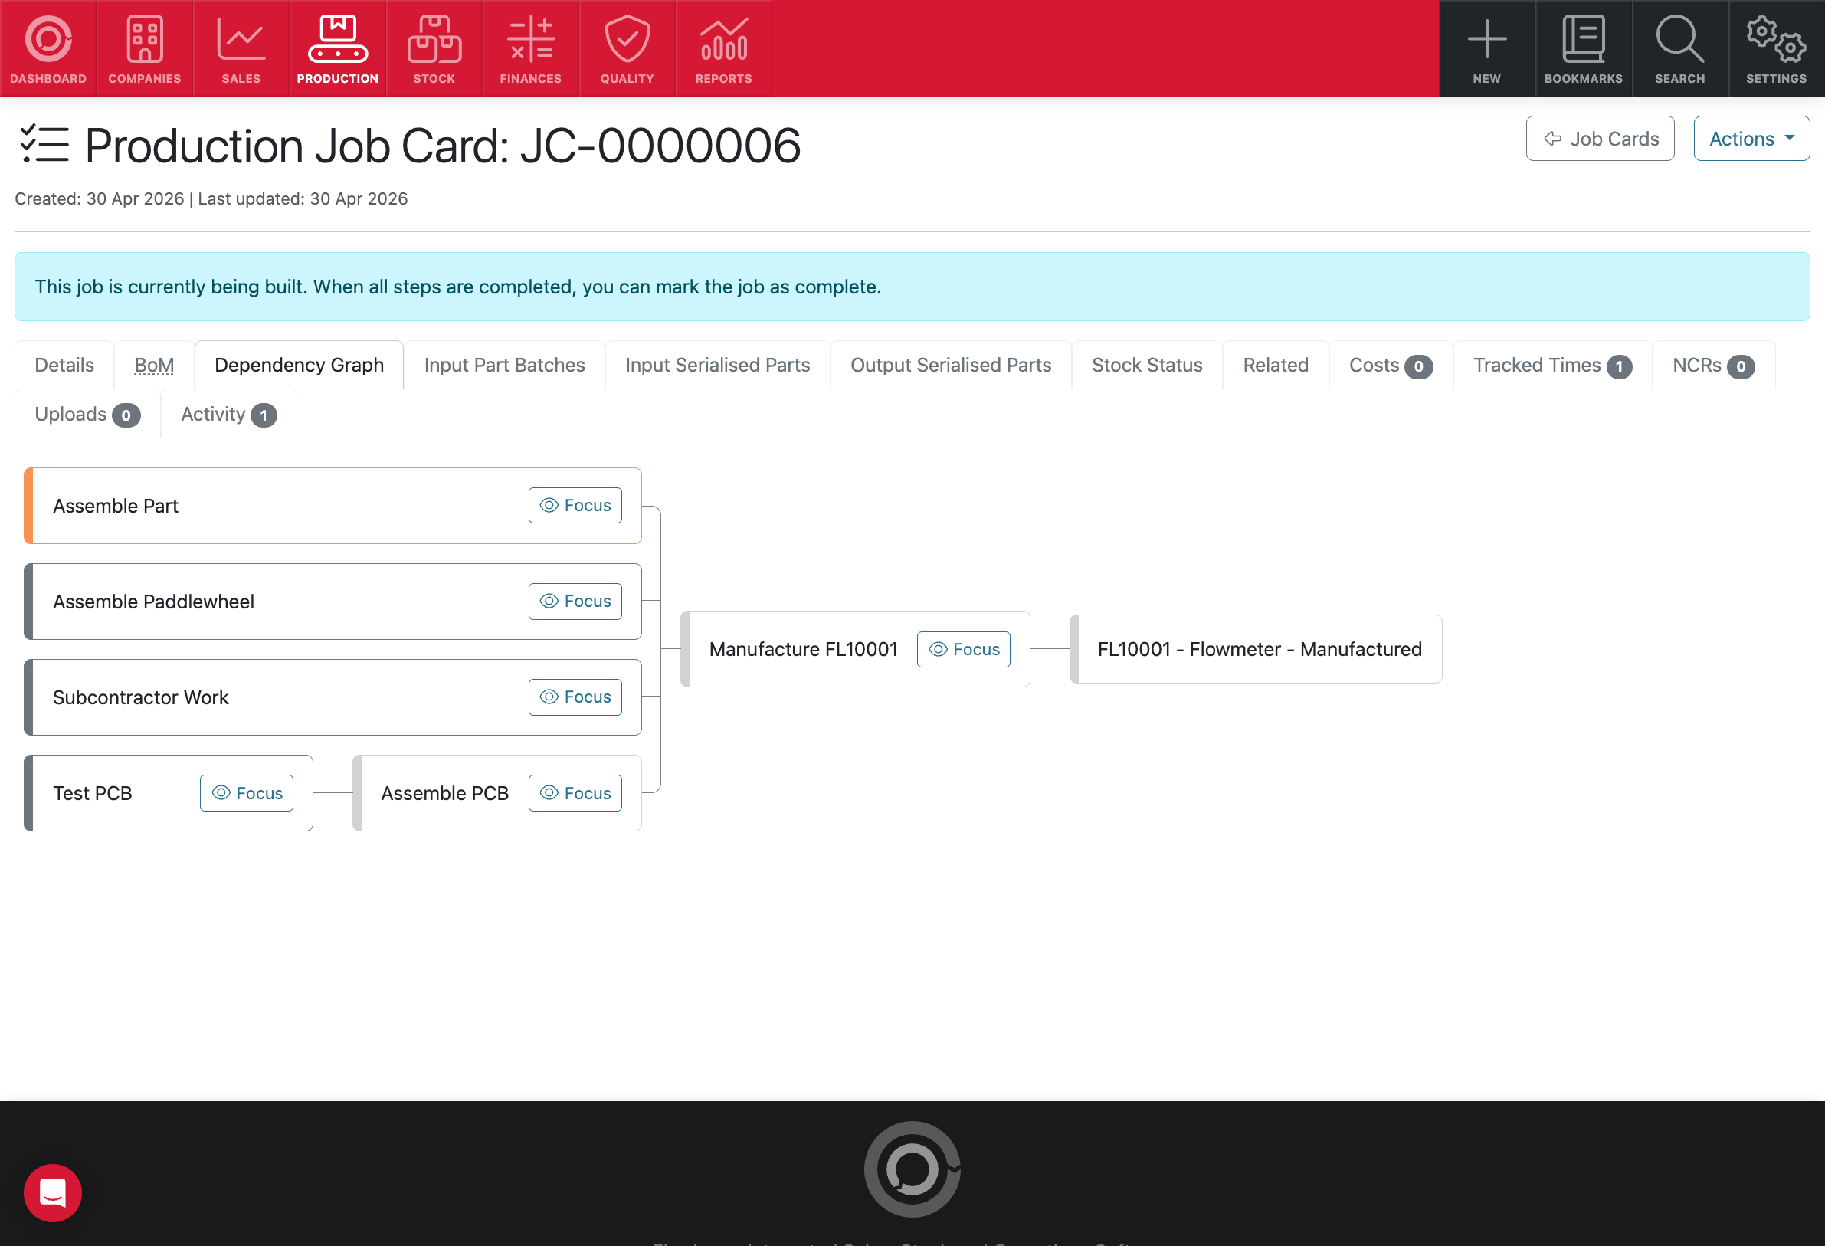This screenshot has height=1246, width=1825.
Task: Click the New plus icon
Action: click(1486, 49)
